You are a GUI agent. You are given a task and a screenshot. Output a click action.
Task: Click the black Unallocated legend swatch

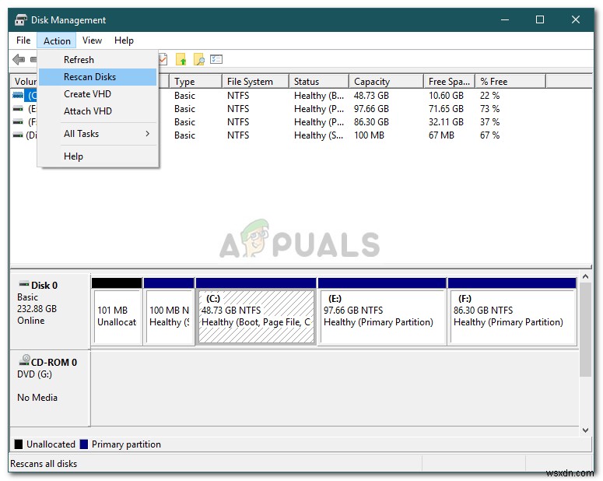(x=19, y=444)
